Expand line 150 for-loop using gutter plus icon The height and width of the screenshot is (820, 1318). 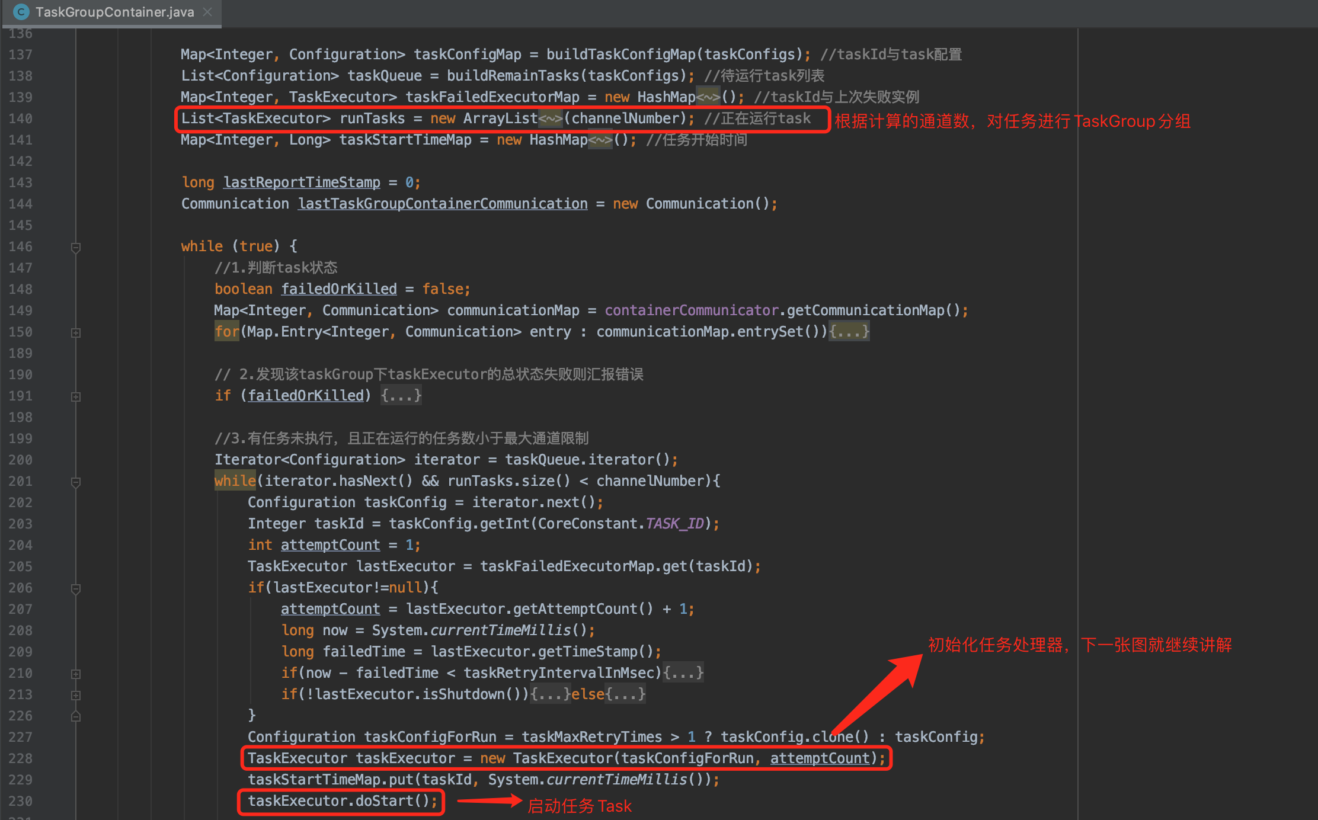click(76, 332)
